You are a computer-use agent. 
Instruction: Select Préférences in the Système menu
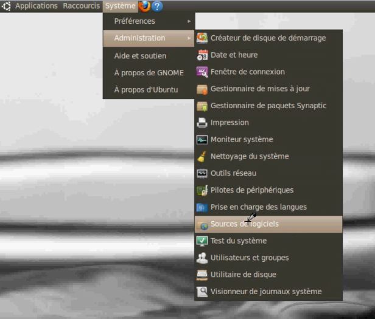[x=149, y=21]
